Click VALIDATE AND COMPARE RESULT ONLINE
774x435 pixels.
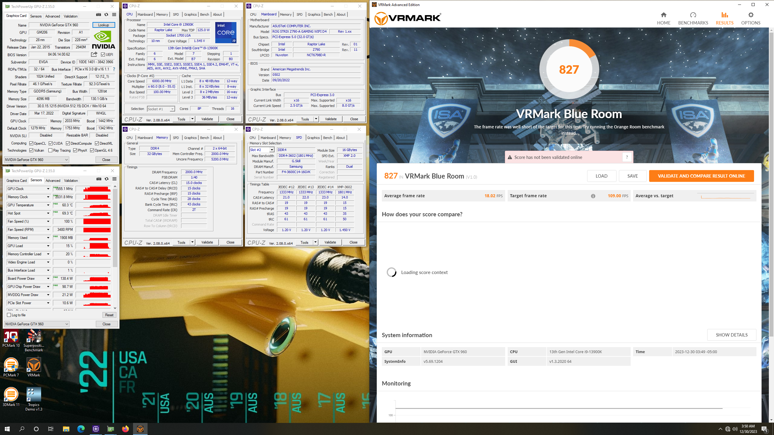(x=701, y=176)
